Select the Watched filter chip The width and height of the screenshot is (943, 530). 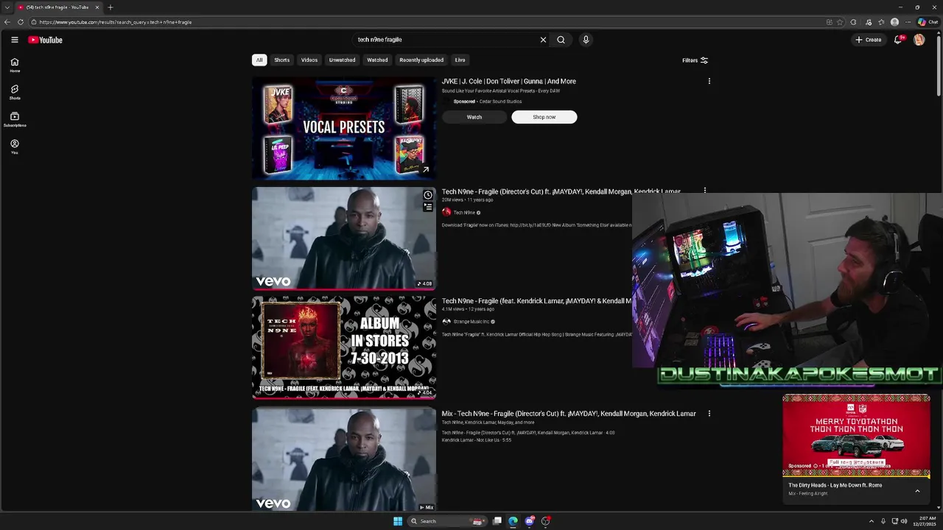coord(377,60)
